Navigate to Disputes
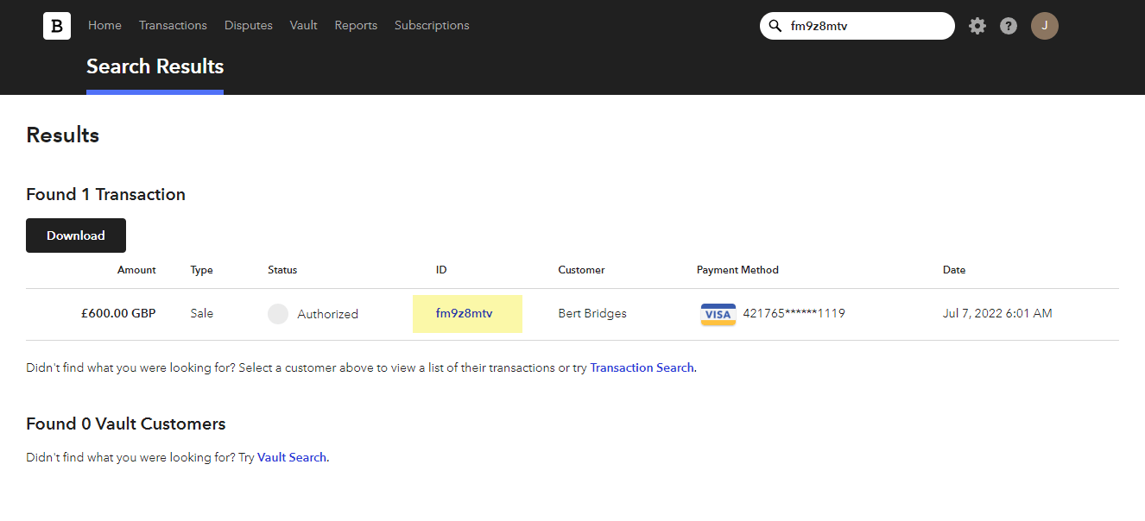 click(x=249, y=26)
